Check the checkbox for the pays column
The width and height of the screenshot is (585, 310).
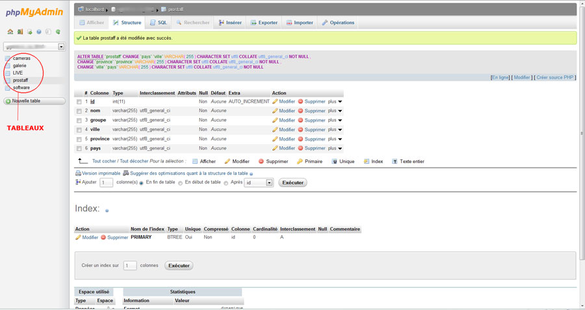click(x=79, y=148)
